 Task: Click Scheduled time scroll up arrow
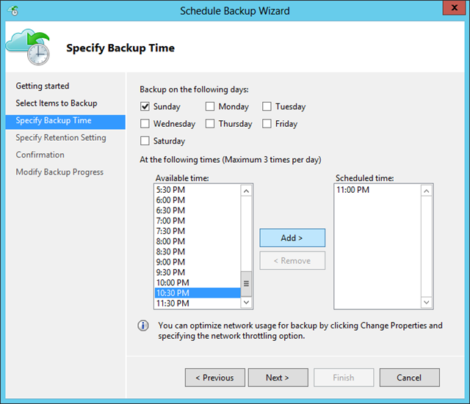[426, 191]
